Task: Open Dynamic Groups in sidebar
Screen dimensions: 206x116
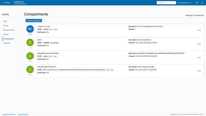Action: pos(9,30)
